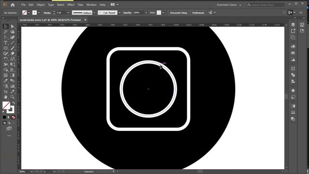The height and width of the screenshot is (174, 309).
Task: Choose the Mesh tool
Action: point(5,75)
